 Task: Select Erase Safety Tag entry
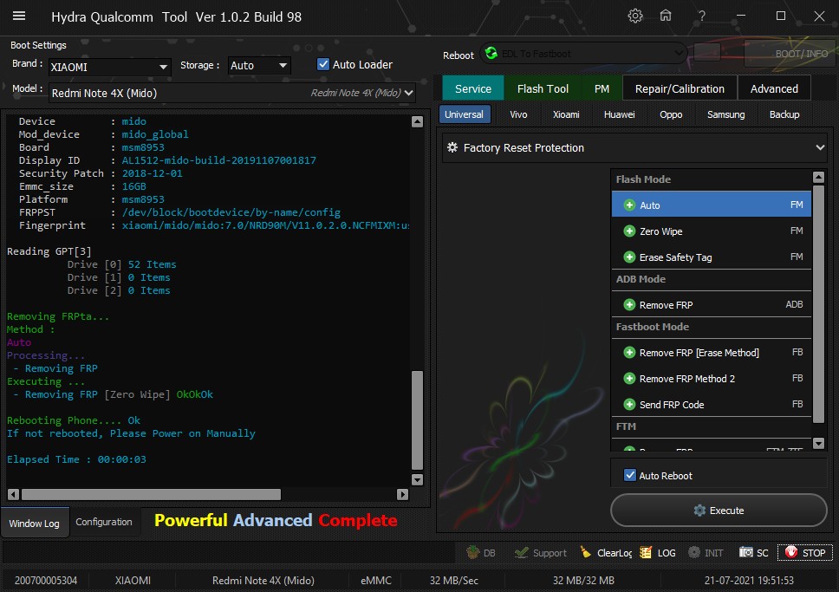coord(711,257)
